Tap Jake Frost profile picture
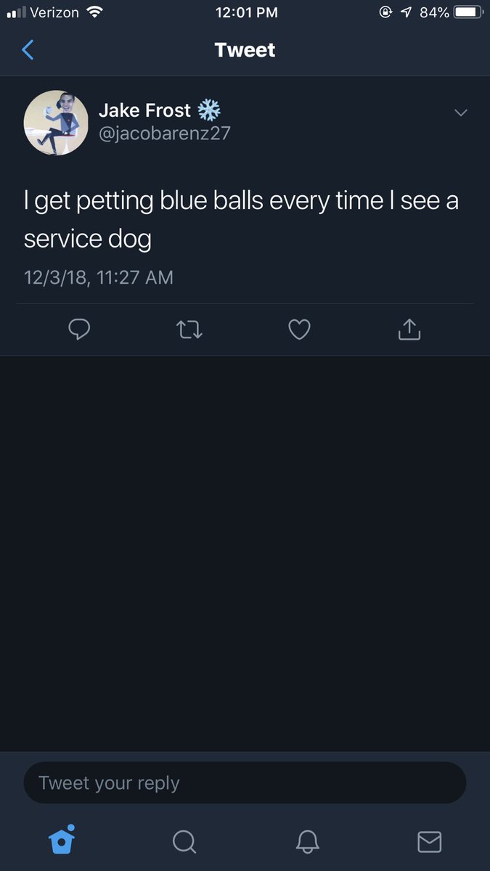 [56, 123]
